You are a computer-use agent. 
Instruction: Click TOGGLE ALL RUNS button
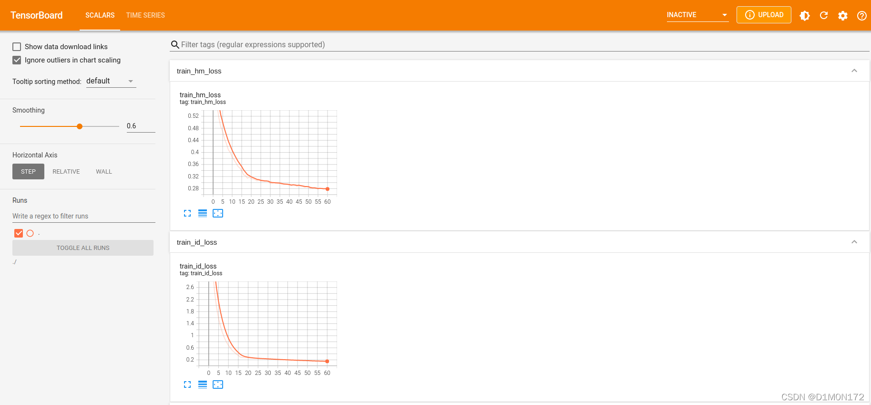[x=83, y=248]
